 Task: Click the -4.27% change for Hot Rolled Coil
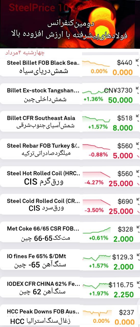pos(94,182)
